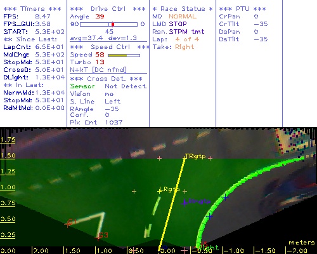Select the Timers panel heading
The width and height of the screenshot is (317, 254).
coord(32,9)
